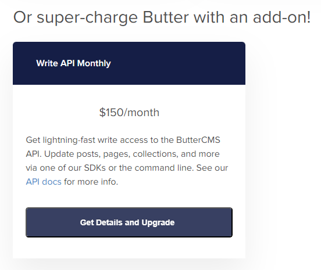Click the dark navy card header banner
The image size is (321, 270).
129,63
